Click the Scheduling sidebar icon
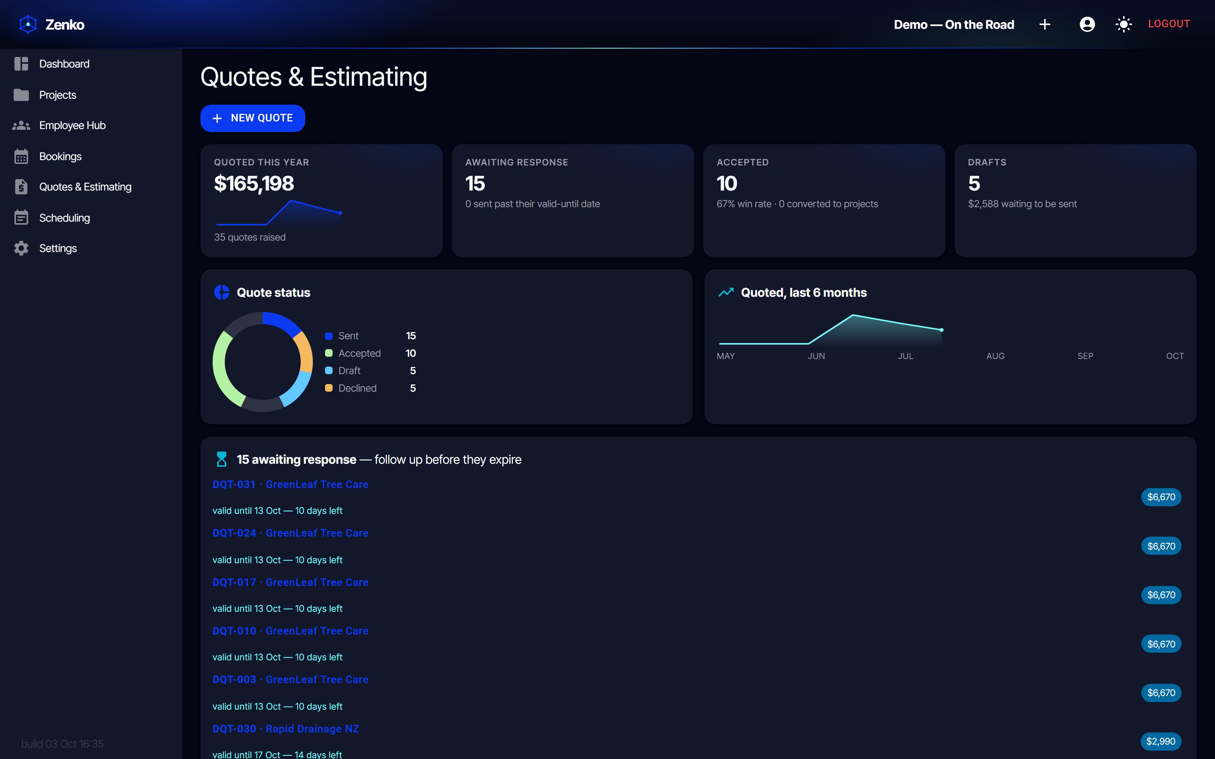 [x=21, y=217]
